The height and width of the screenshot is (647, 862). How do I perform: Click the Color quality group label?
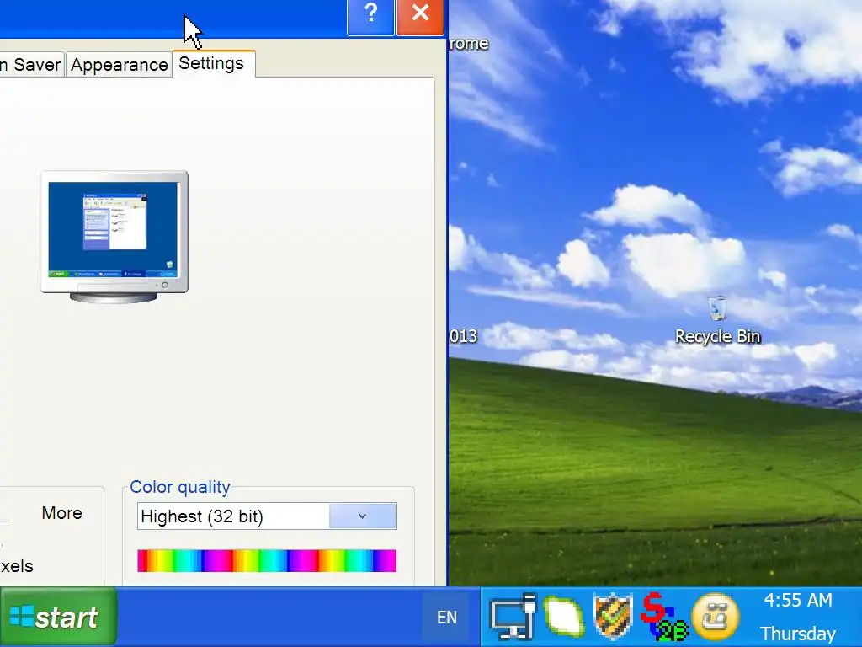point(180,488)
